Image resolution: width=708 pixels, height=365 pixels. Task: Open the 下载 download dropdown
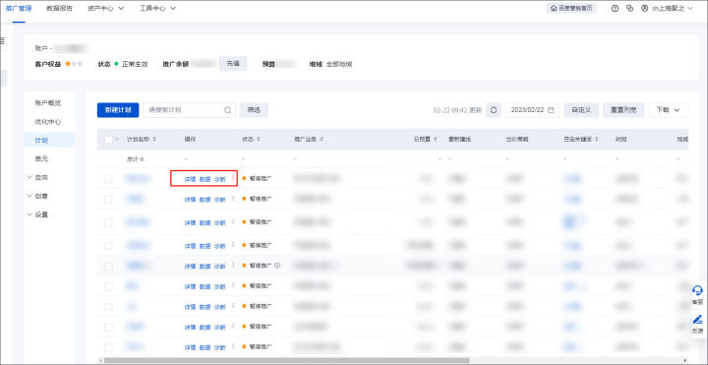tap(668, 110)
